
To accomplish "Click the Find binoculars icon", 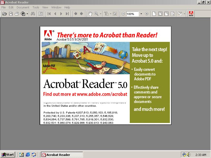I will coord(33,14).
